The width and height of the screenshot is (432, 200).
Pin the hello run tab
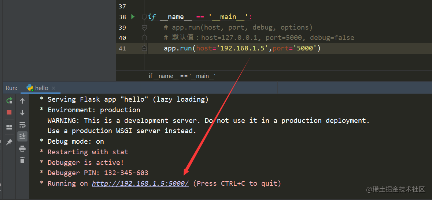pyautogui.click(x=9, y=142)
